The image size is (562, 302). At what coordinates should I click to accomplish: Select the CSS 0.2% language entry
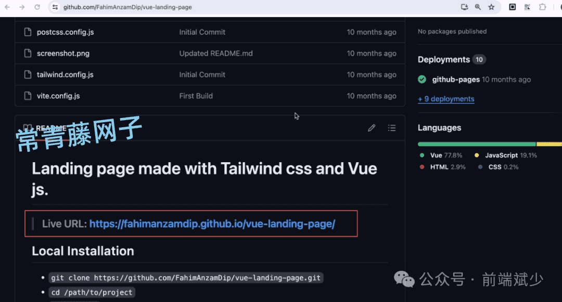coord(499,167)
